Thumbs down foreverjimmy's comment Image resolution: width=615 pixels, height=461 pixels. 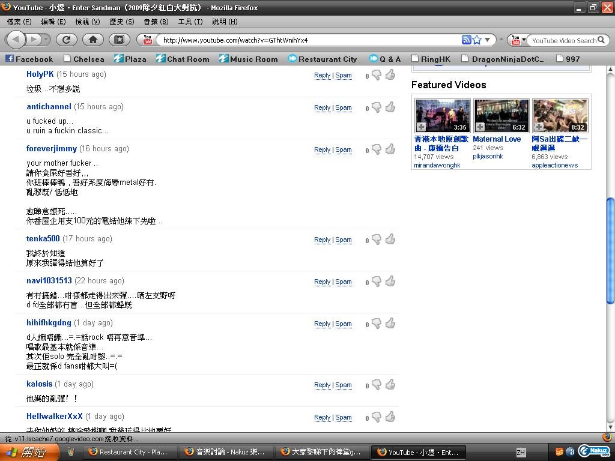[x=376, y=149]
